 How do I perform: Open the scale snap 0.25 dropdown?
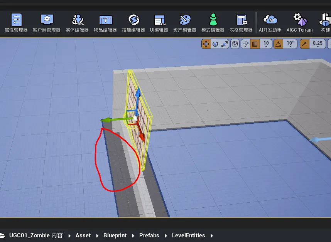tap(317, 44)
